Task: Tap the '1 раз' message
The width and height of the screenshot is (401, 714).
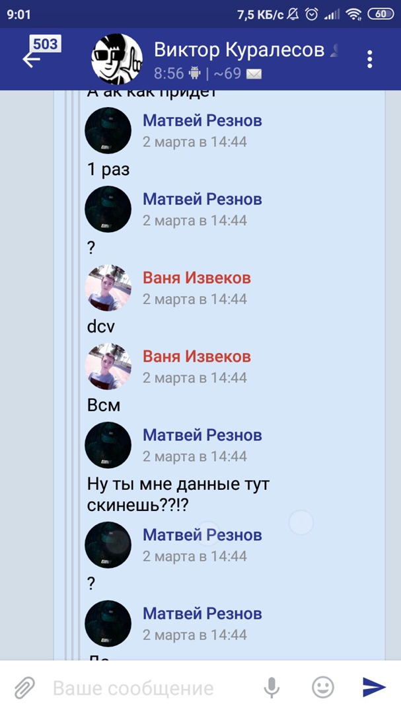Action: click(x=108, y=169)
